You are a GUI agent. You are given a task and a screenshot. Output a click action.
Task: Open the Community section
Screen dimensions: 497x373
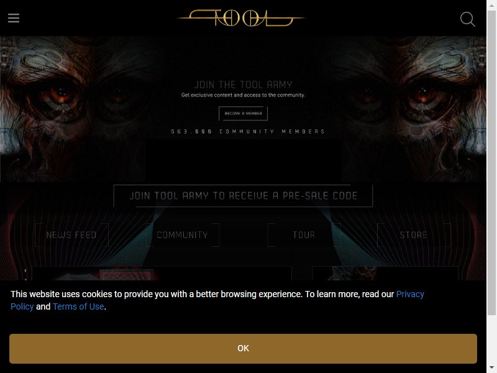point(182,235)
